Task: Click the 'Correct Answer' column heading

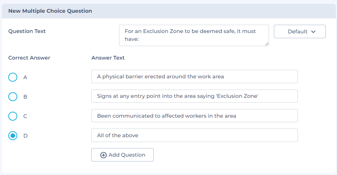Action: [x=29, y=58]
